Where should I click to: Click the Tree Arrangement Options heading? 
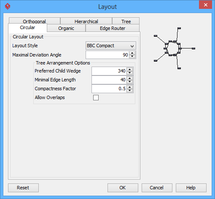tap(63, 63)
